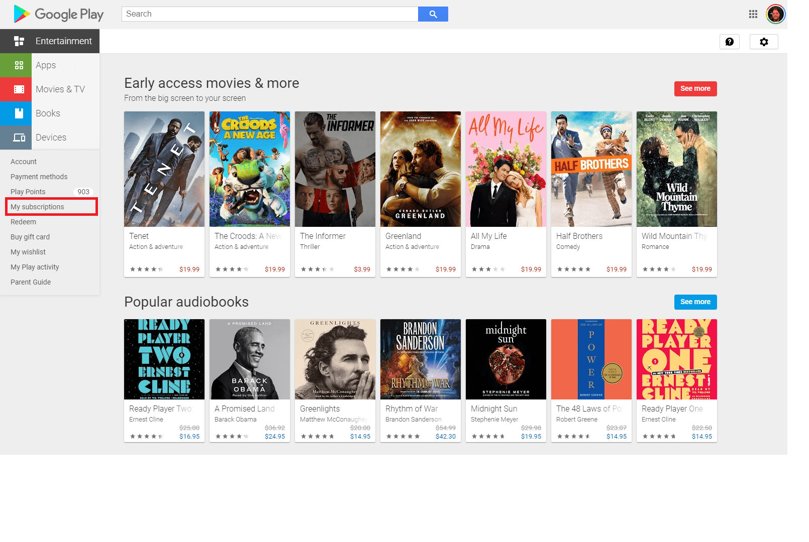Open the Google apps grid icon
809x542 pixels.
click(753, 14)
